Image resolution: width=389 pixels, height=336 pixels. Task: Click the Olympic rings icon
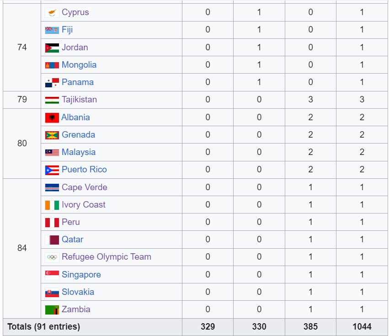pos(52,257)
